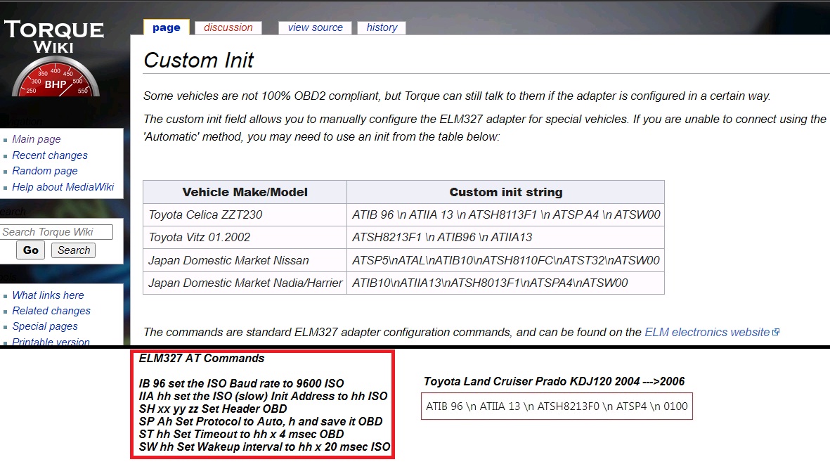Click the ATSP5\nATAL Nissan init string
The height and width of the screenshot is (462, 830).
[505, 260]
